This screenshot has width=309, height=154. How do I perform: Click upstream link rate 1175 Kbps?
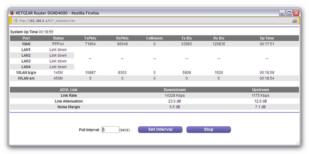click(260, 95)
